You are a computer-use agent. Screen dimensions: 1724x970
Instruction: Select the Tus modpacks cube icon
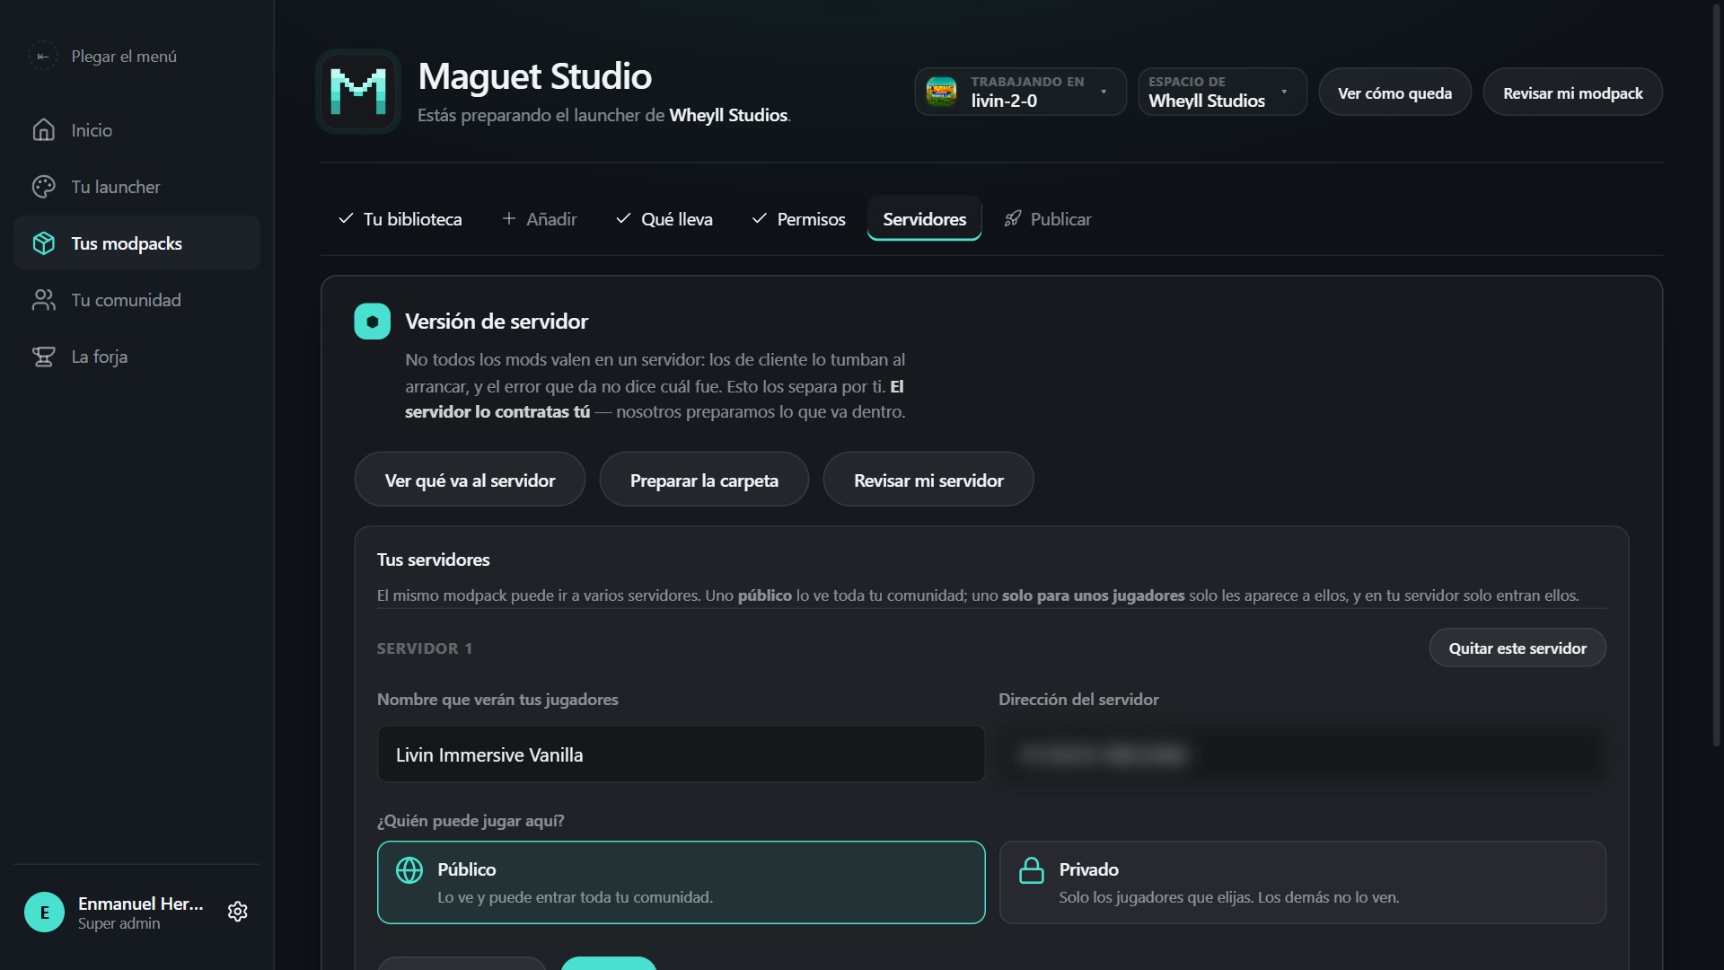point(43,243)
